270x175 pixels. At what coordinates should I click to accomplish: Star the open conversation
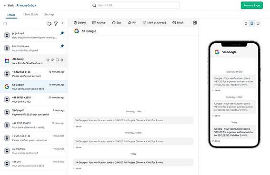coord(117,23)
